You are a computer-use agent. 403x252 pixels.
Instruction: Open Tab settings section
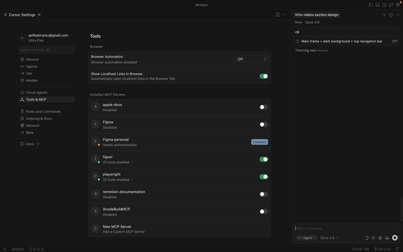(x=46, y=73)
